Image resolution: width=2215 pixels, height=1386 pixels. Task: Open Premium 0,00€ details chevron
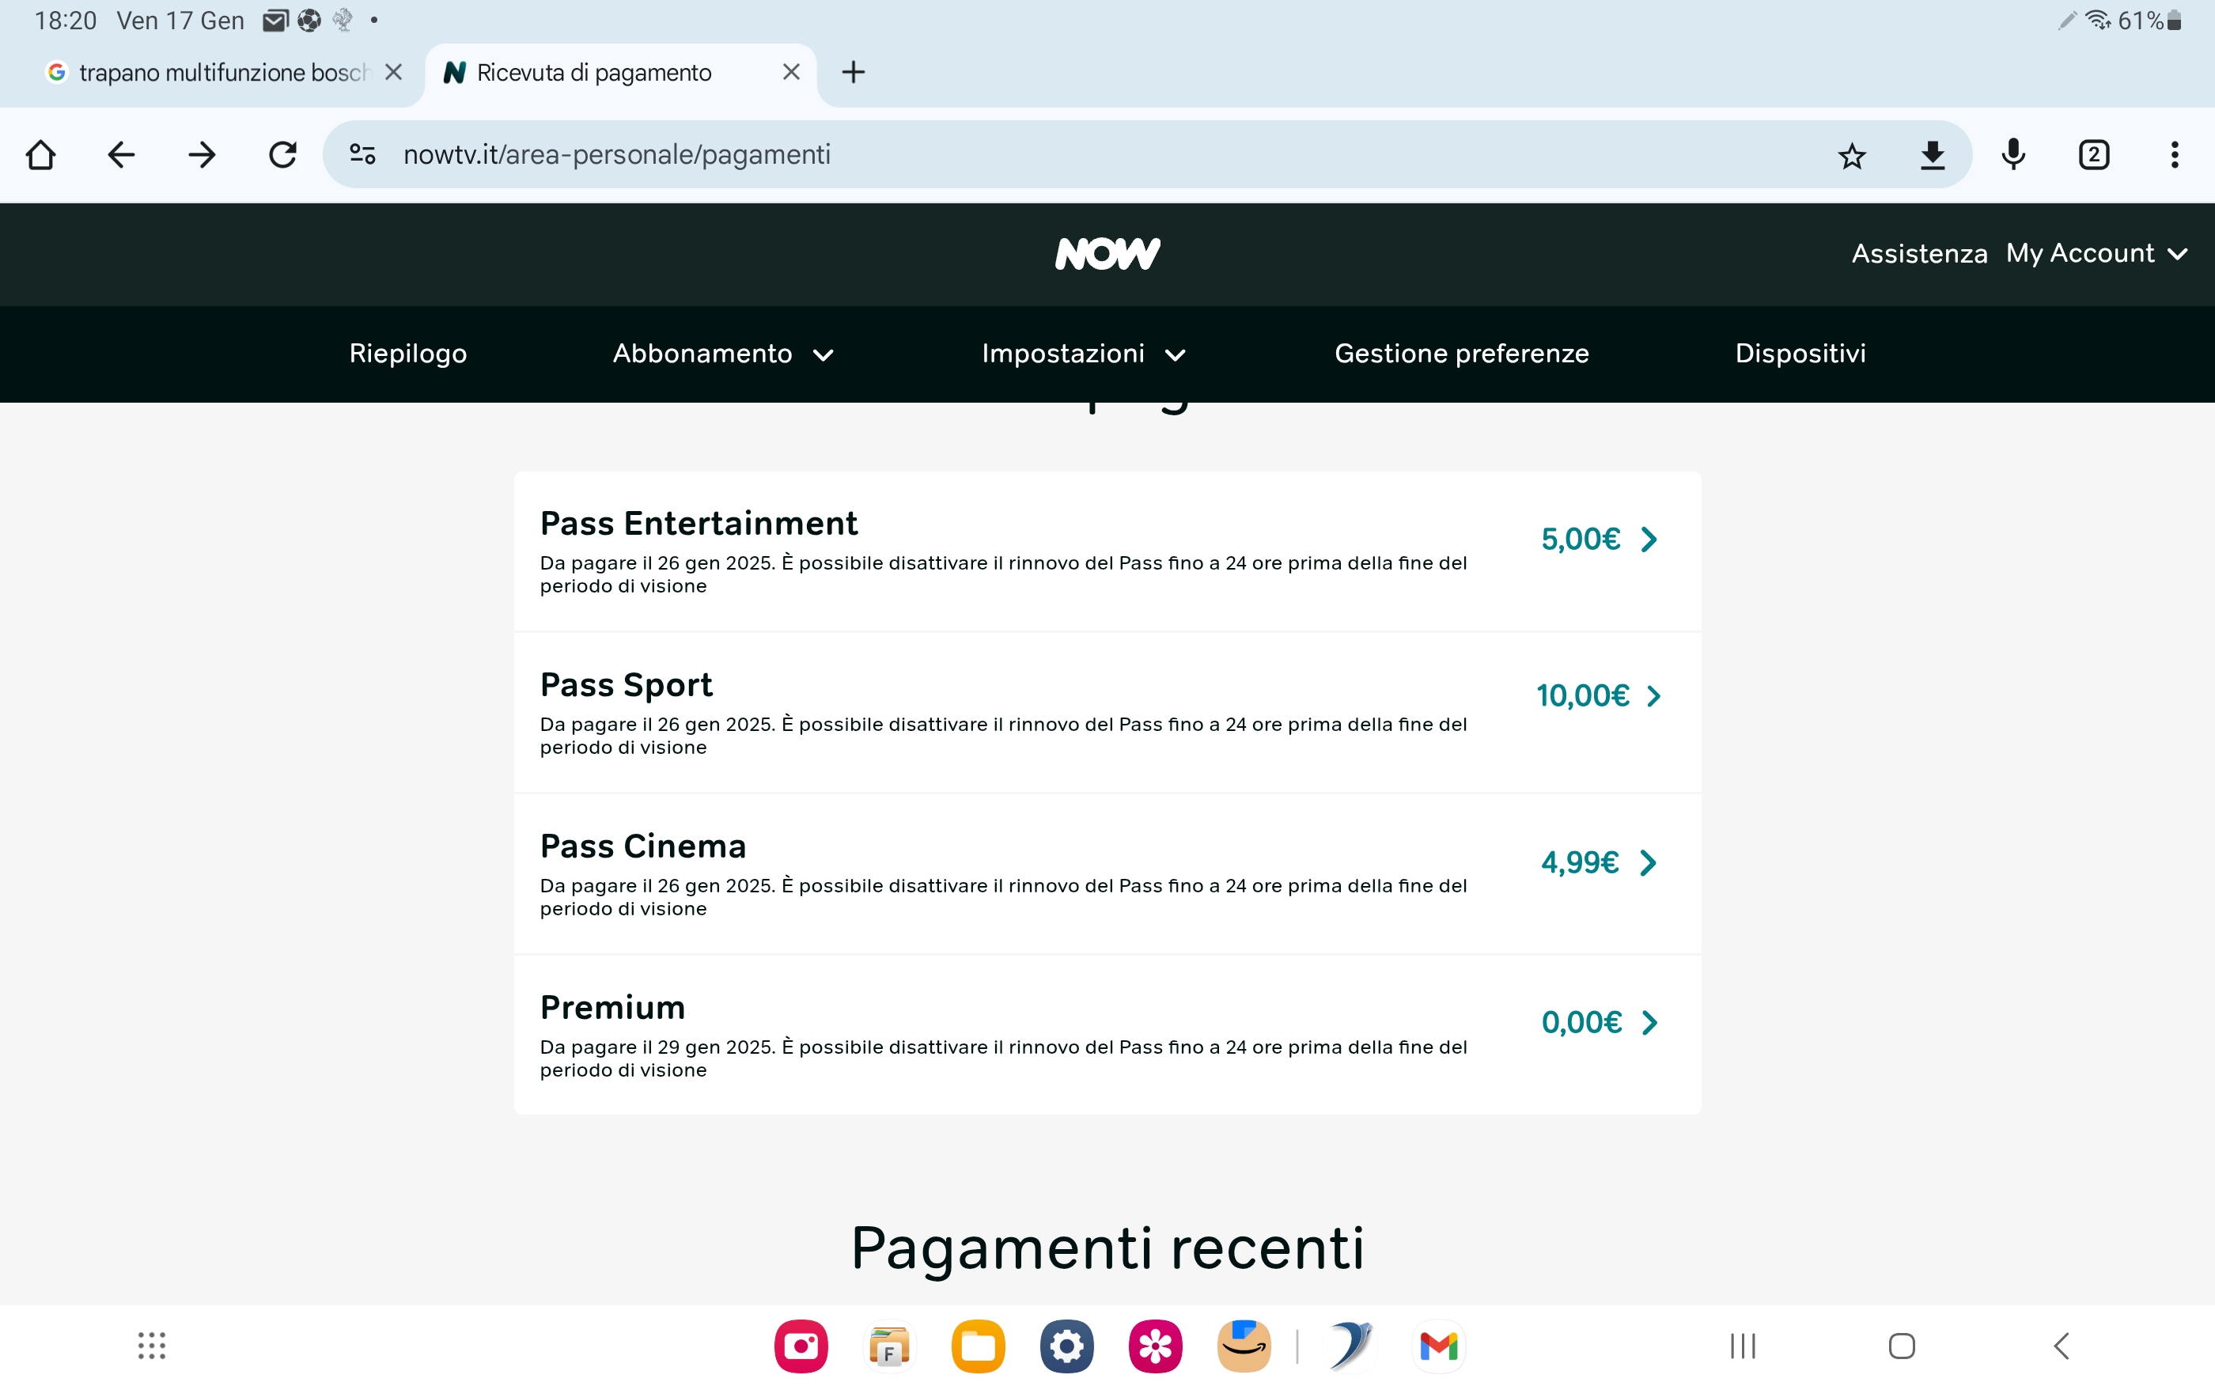[x=1649, y=1023]
